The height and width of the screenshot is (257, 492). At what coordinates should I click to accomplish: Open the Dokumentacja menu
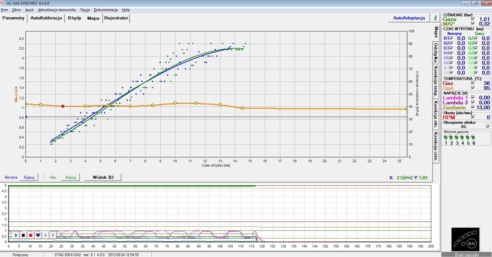(x=106, y=9)
